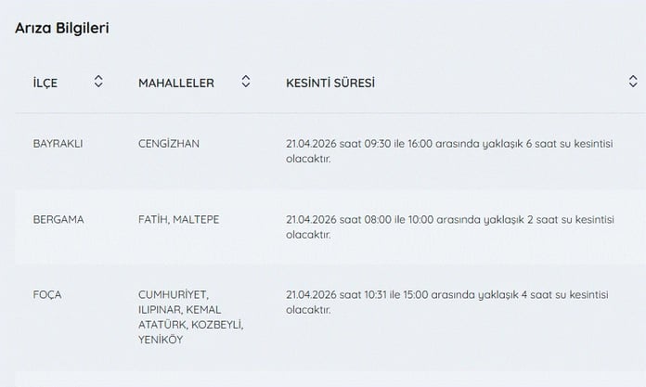Viewport: 646px width, 387px height.
Task: Sort table by İLÇE header
Action: click(45, 83)
